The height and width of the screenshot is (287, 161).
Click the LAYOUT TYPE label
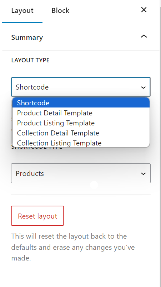pyautogui.click(x=30, y=60)
